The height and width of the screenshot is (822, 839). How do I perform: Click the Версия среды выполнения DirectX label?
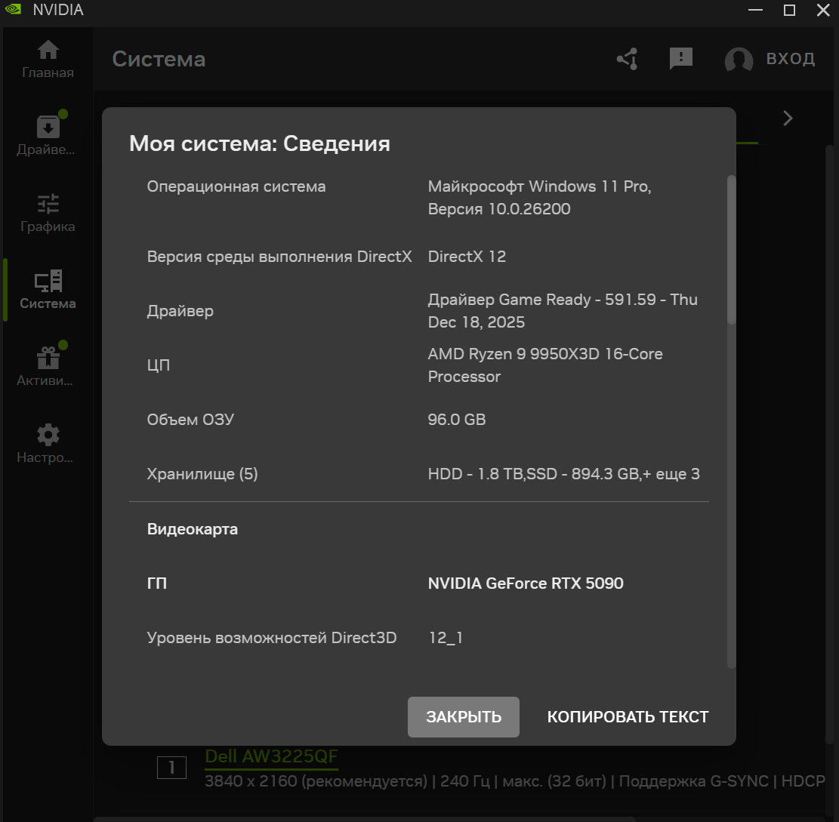pos(279,256)
